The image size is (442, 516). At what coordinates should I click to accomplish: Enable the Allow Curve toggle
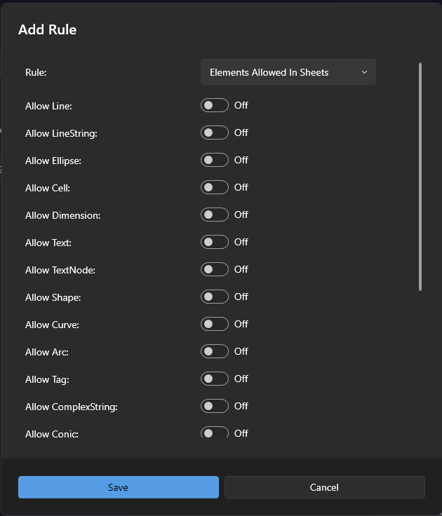point(215,324)
